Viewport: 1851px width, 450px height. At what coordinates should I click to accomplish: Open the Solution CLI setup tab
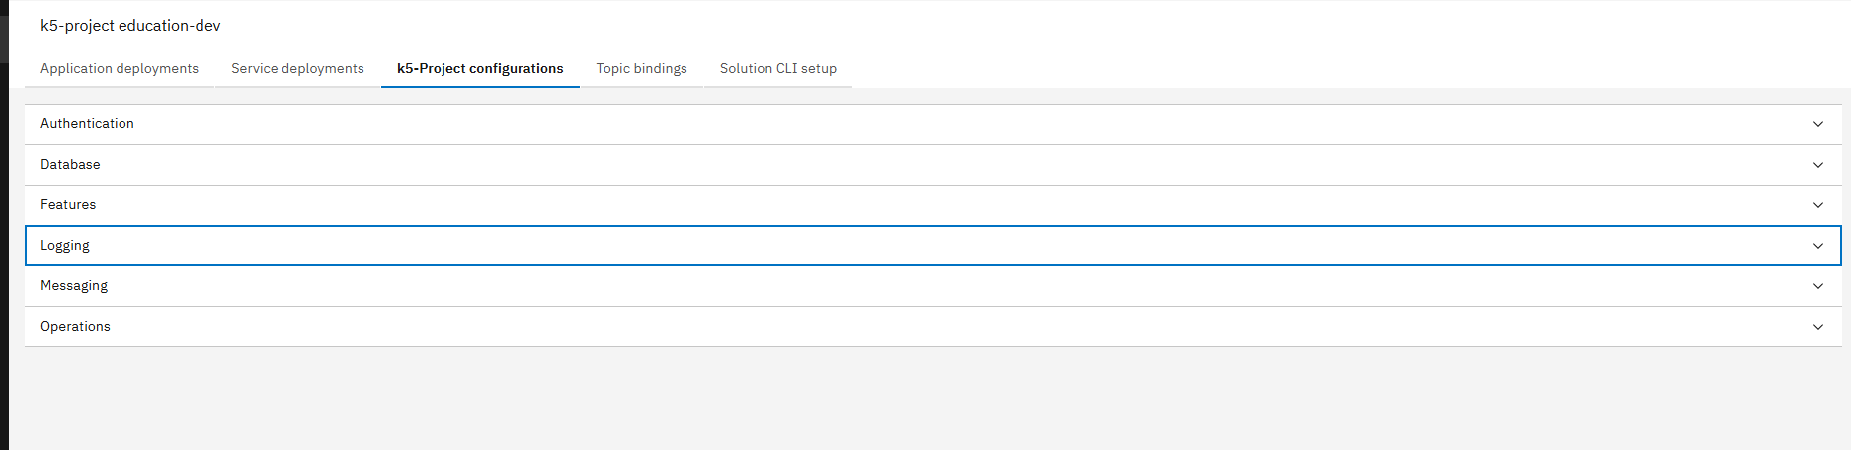coord(777,69)
